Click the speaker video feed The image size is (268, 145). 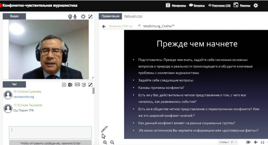(x=49, y=49)
